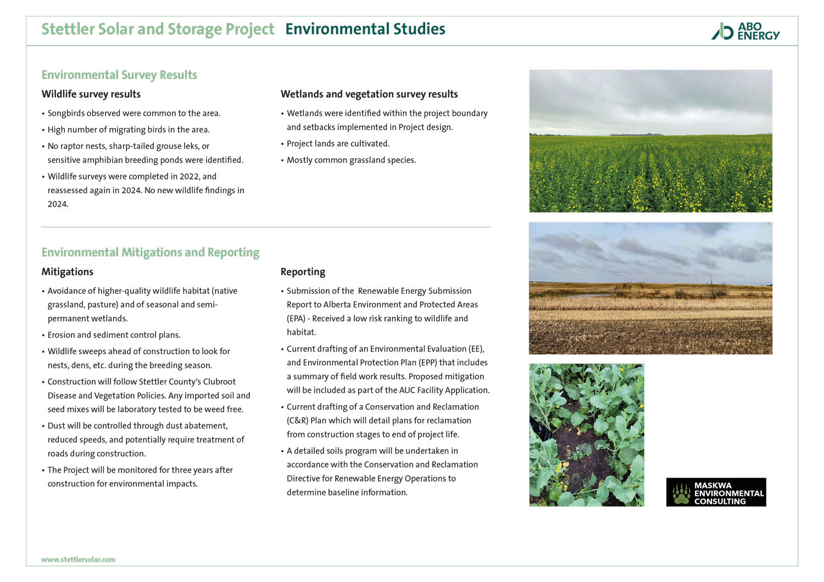This screenshot has width=824, height=582.
Task: Select the Environmental Survey Results heading
Action: pyautogui.click(x=119, y=75)
